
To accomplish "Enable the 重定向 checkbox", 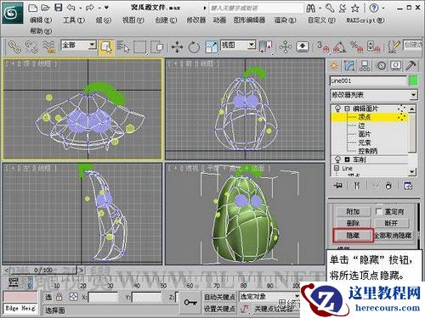I will (379, 211).
